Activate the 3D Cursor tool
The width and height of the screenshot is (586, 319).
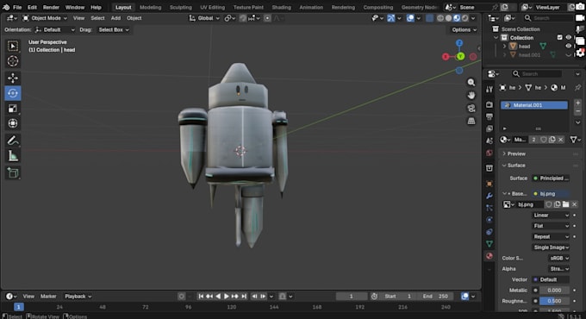point(13,61)
